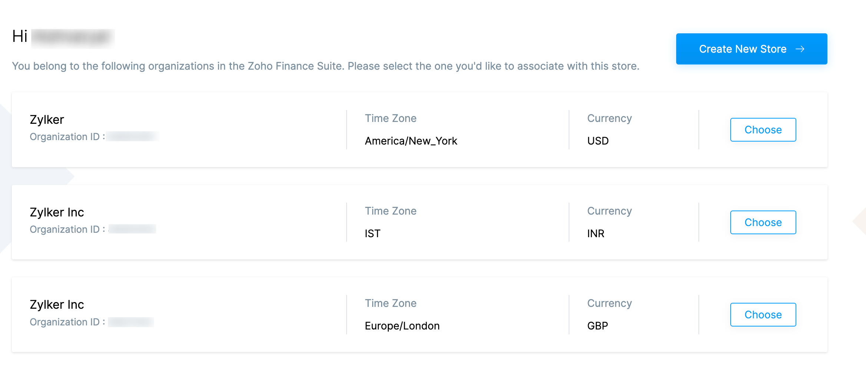Click the Zylker Inc name in second card

pos(57,212)
